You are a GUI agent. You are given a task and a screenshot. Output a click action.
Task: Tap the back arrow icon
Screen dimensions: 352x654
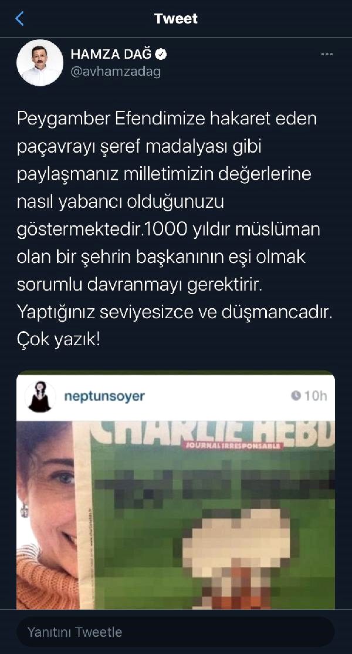tap(19, 19)
